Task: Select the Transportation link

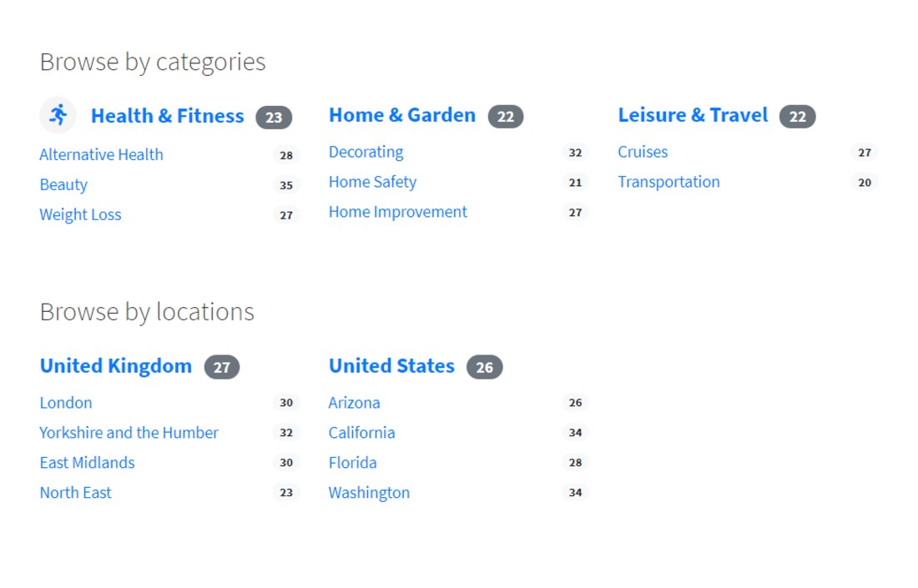Action: [668, 182]
